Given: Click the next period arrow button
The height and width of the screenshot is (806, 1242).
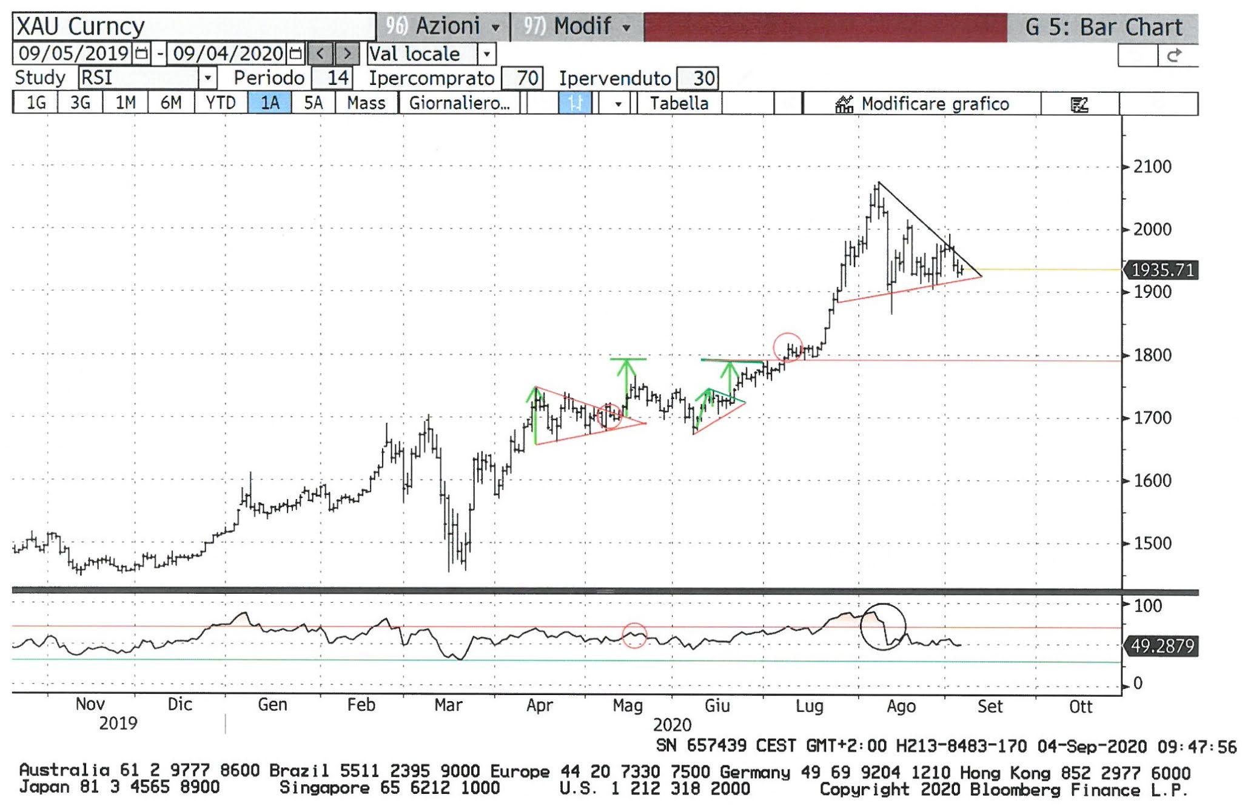Looking at the screenshot, I should [346, 54].
